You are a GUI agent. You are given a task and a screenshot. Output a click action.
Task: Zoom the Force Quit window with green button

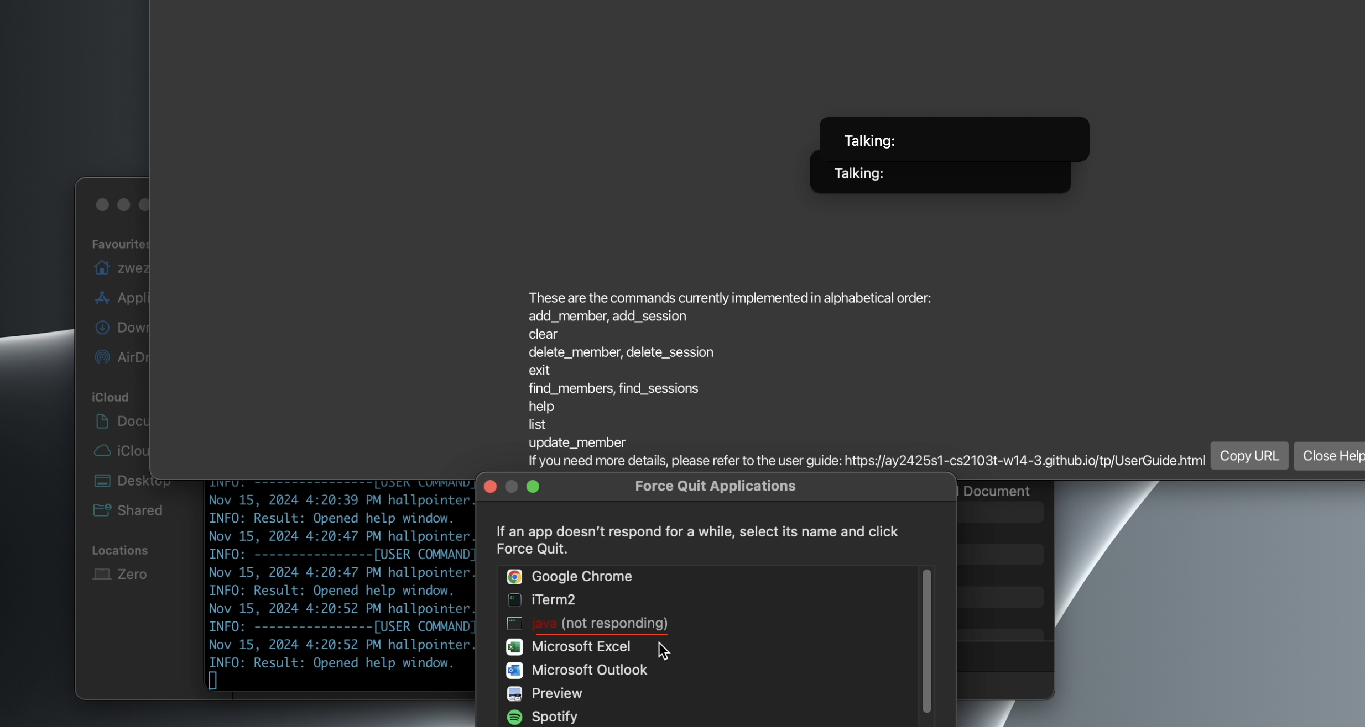pos(533,487)
